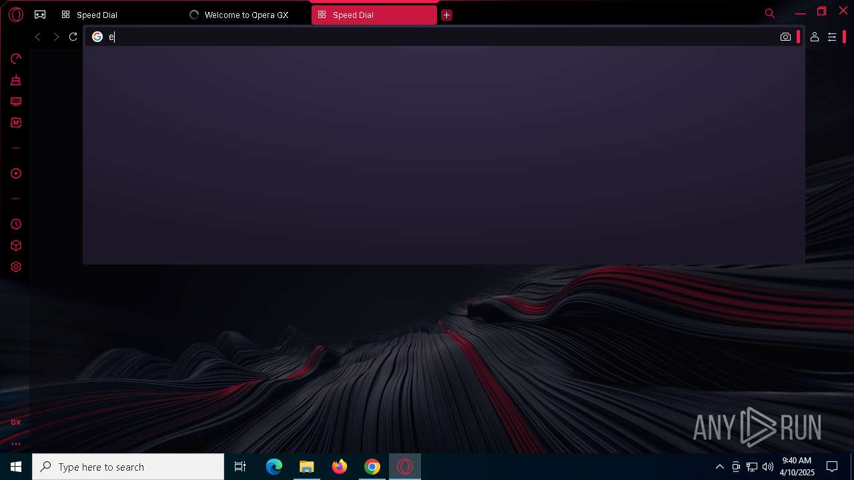Image resolution: width=854 pixels, height=480 pixels.
Task: Open Windows Start menu
Action: [16, 467]
